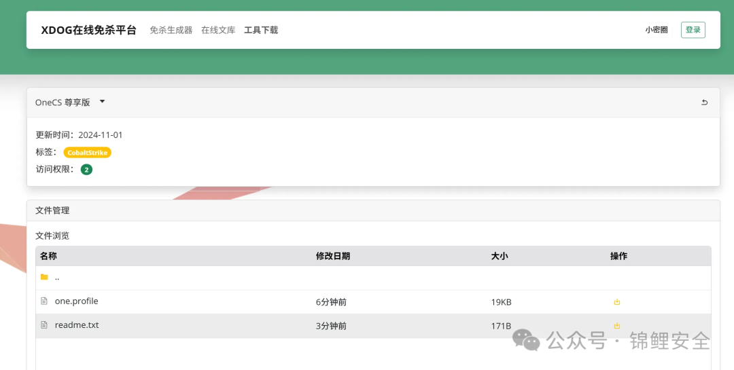734x370 pixels.
Task: Click the 登录 button
Action: click(693, 30)
